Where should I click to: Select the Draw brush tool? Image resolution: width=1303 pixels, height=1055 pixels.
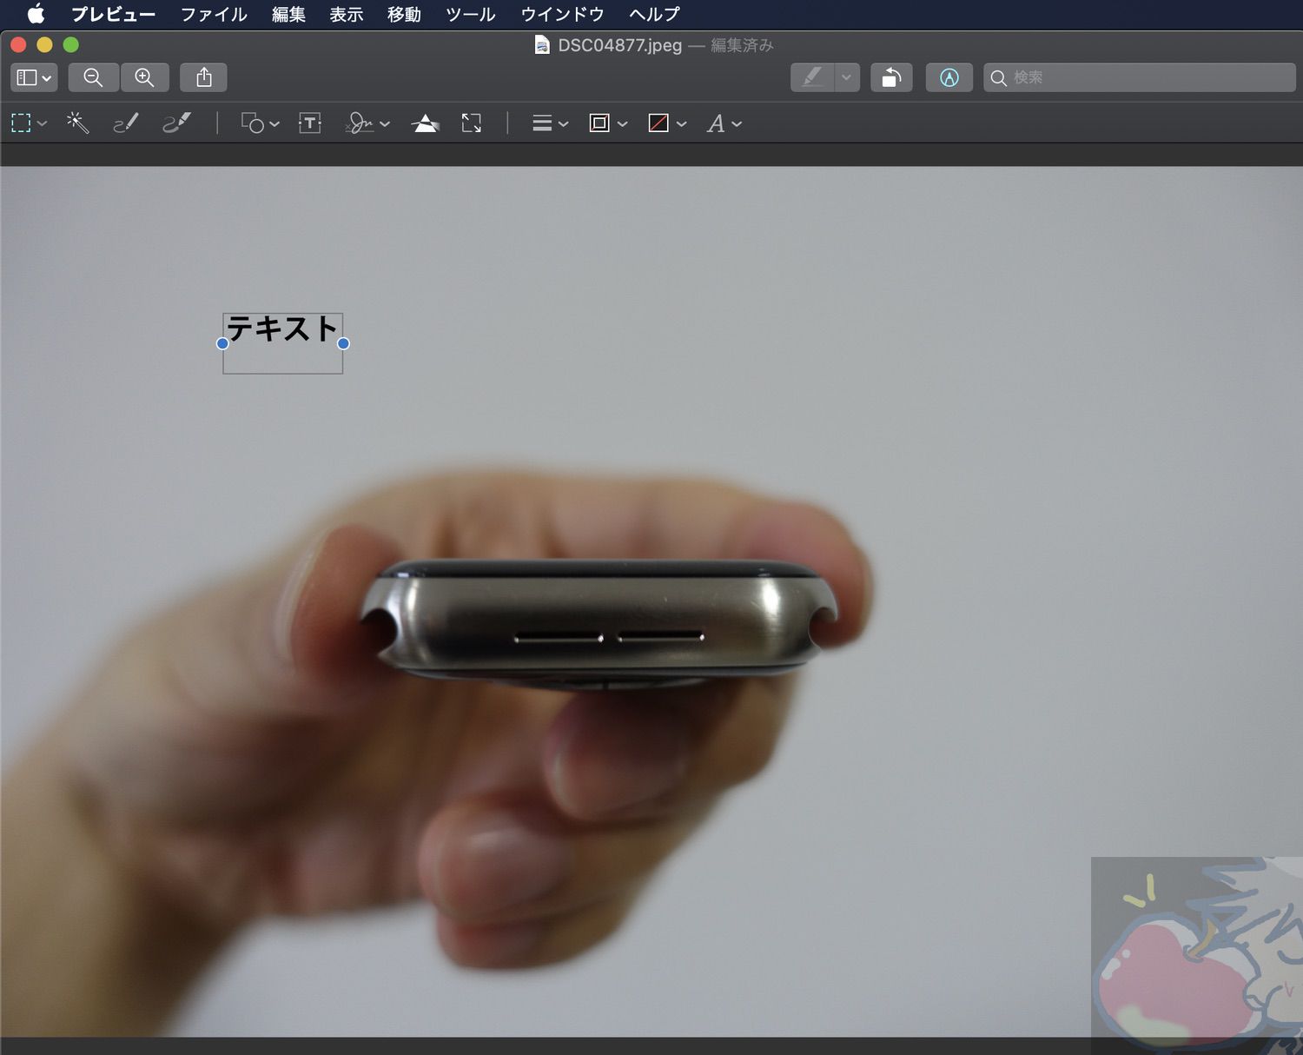click(176, 123)
